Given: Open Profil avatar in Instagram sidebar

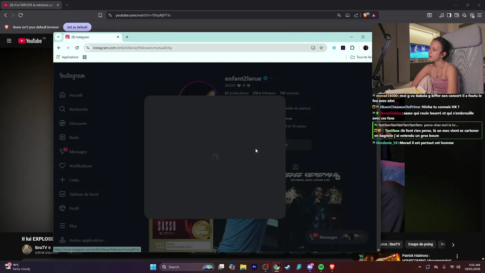Looking at the screenshot, I should pos(63,208).
